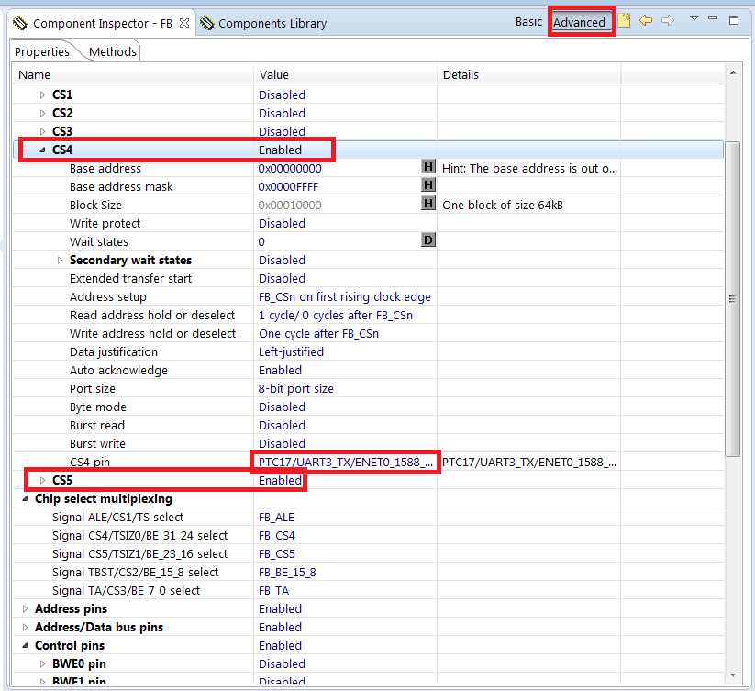Maximize the Component Inspector view
This screenshot has width=755, height=691.
pos(734,20)
